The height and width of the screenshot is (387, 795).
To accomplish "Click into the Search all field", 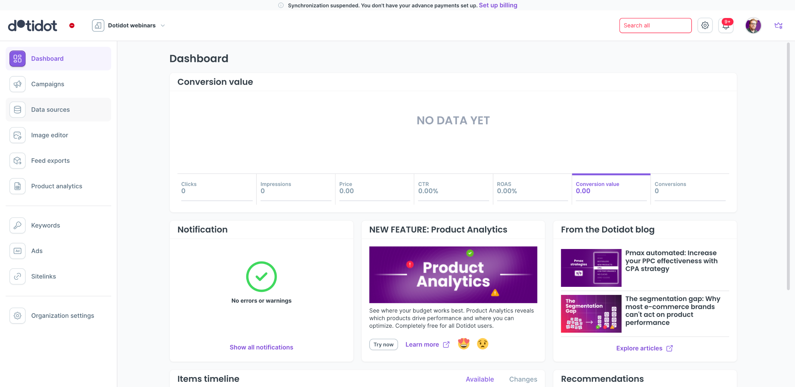I will coord(655,25).
